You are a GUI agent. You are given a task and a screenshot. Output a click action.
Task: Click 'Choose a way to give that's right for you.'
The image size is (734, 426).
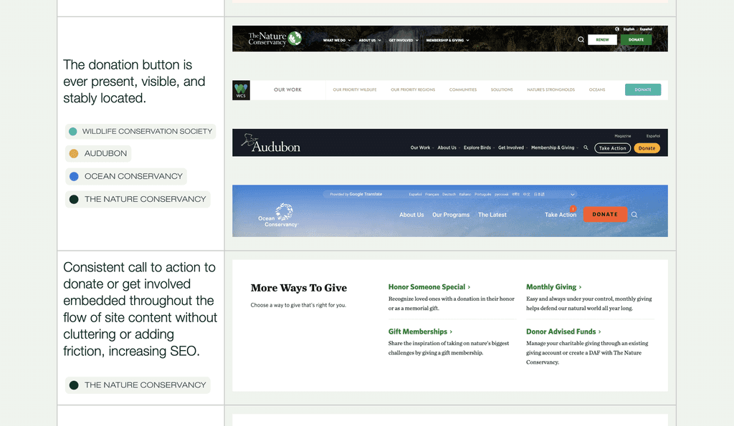298,305
